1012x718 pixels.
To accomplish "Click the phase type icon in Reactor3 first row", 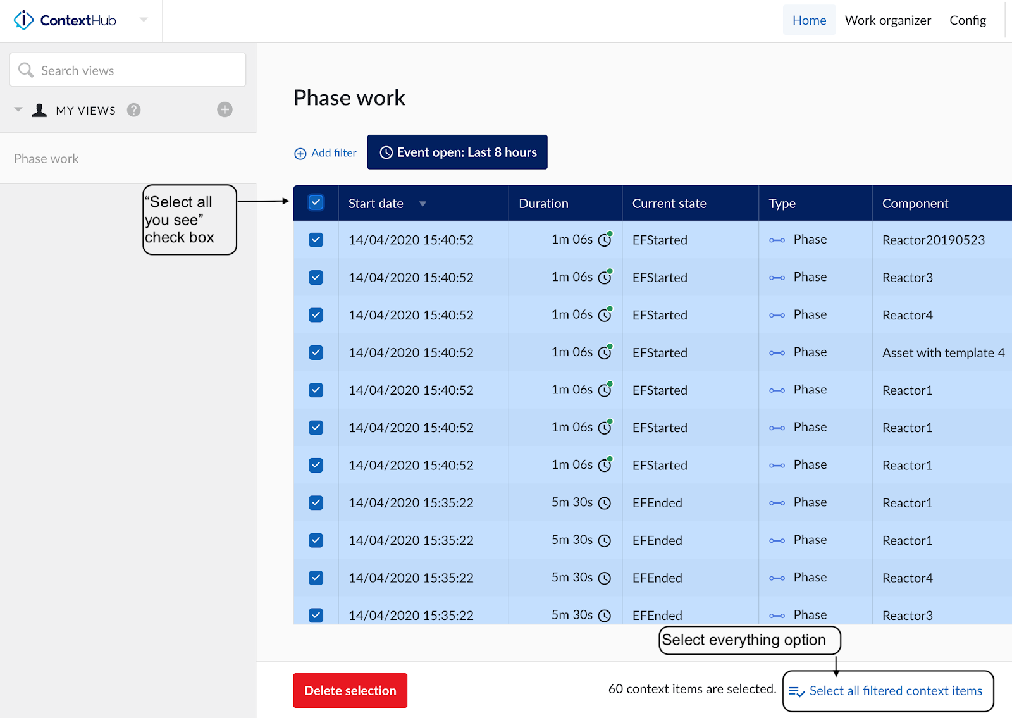I will click(x=777, y=278).
